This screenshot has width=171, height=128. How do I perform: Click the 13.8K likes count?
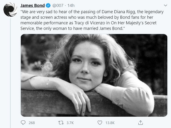110,123
